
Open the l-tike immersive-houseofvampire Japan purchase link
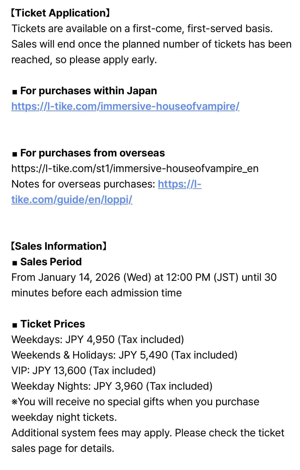[x=125, y=106]
